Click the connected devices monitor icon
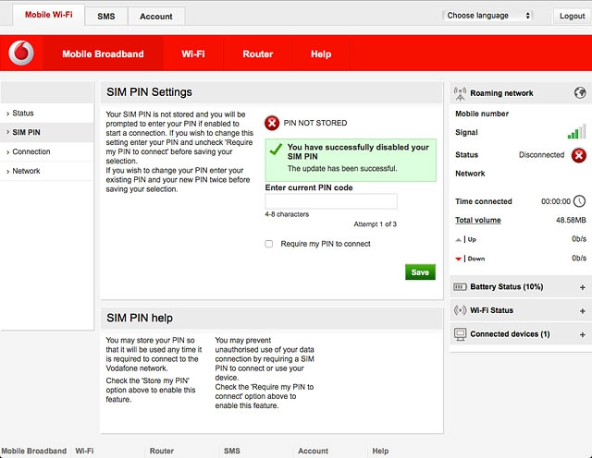 pyautogui.click(x=460, y=334)
